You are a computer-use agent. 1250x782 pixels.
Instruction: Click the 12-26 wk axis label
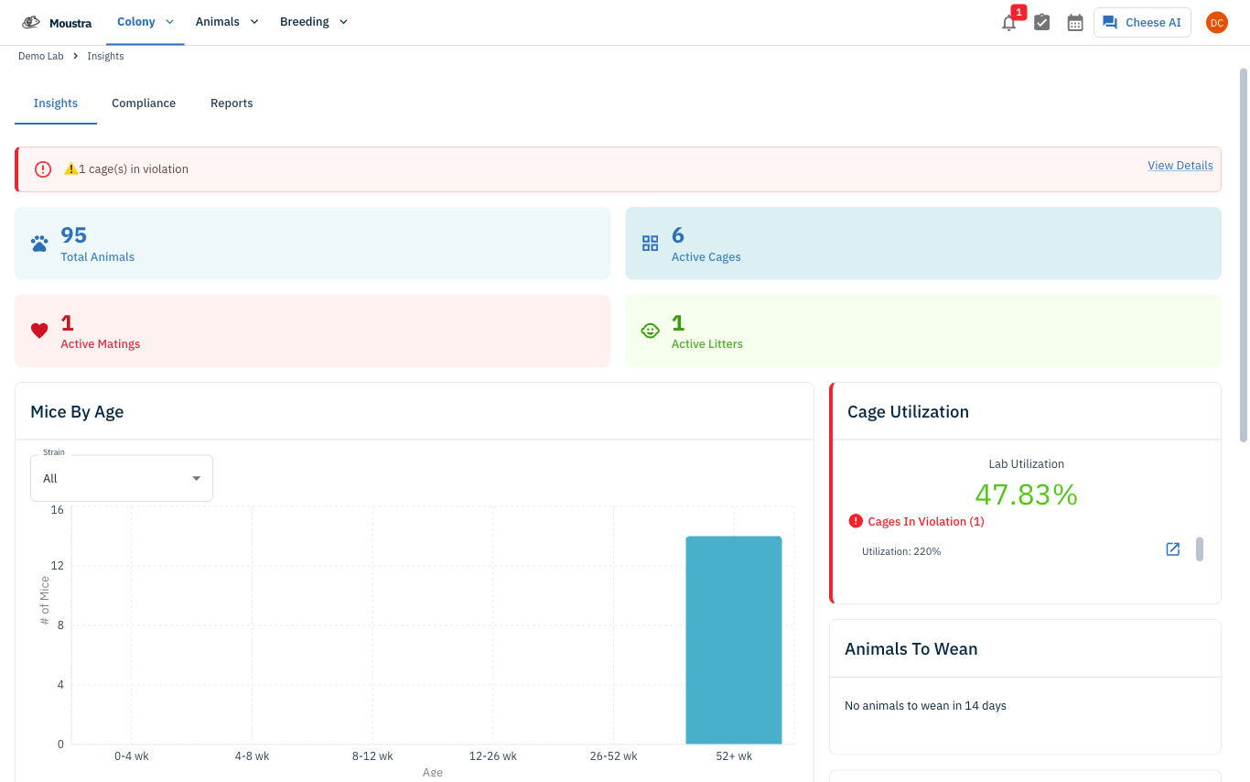(493, 756)
